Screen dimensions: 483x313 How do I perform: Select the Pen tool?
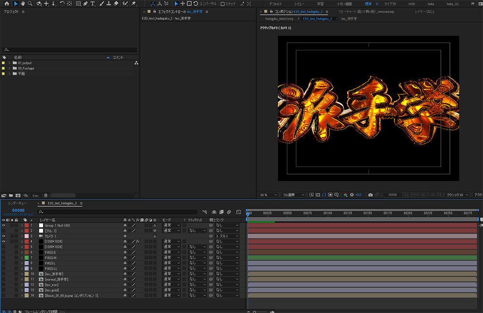tap(85, 3)
